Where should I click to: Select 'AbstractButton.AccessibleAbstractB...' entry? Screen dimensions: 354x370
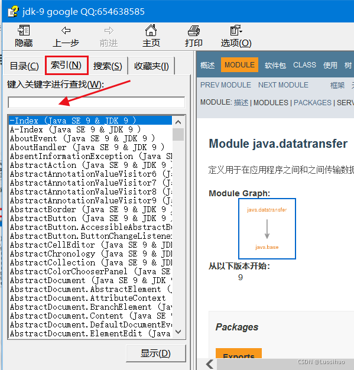(90, 227)
